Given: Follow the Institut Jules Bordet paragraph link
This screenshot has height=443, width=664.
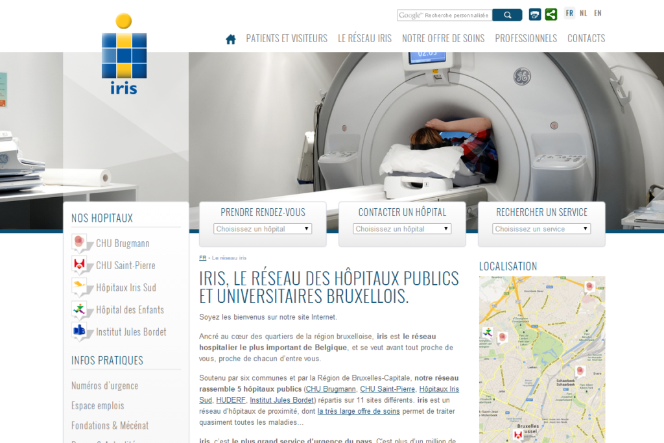Looking at the screenshot, I should pos(282,400).
